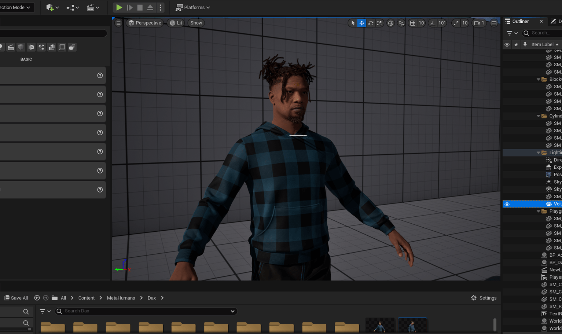This screenshot has width=562, height=334.
Task: Click the star favorites column header
Action: click(516, 45)
